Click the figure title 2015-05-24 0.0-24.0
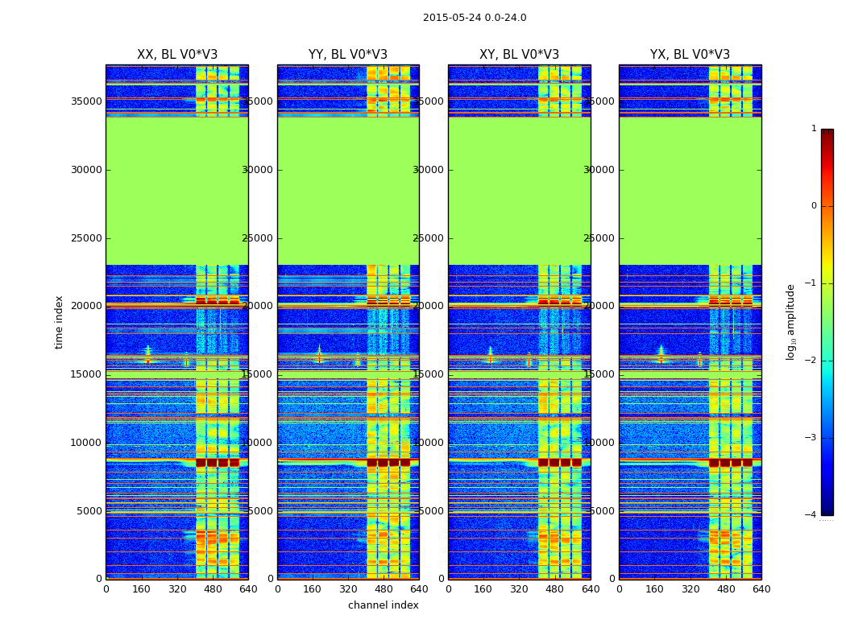Screen dimensions: 846x644 click(475, 18)
